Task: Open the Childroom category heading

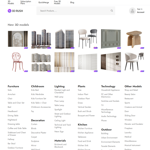Action: pos(37,86)
